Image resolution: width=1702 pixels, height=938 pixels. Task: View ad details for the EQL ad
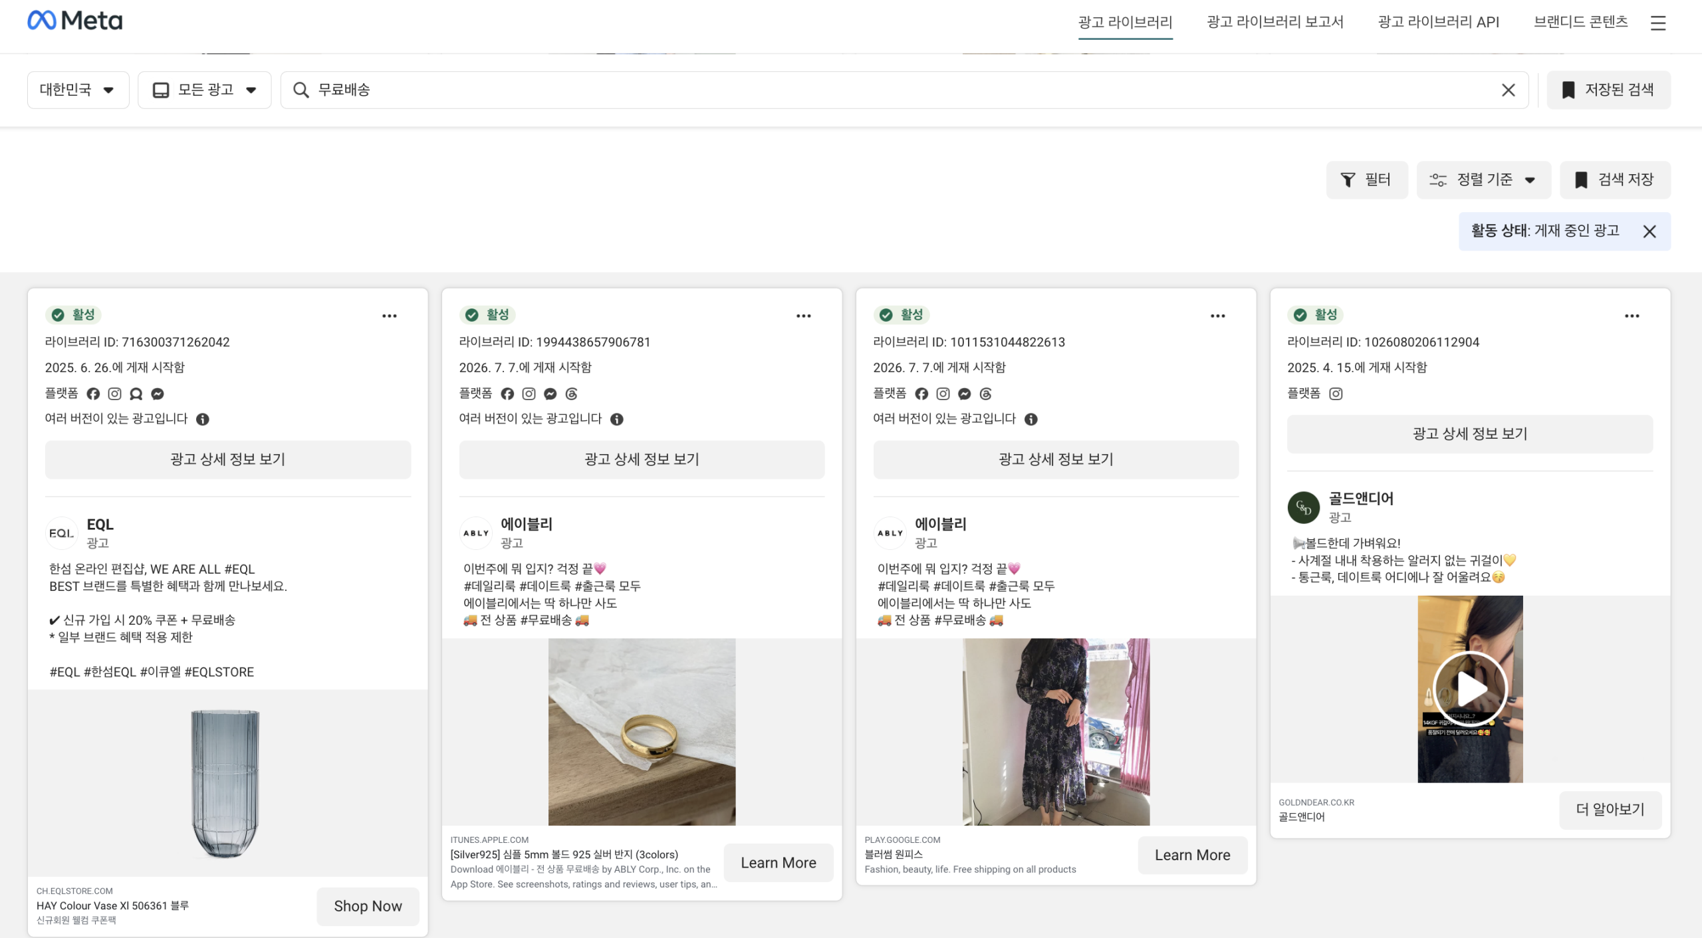click(228, 459)
